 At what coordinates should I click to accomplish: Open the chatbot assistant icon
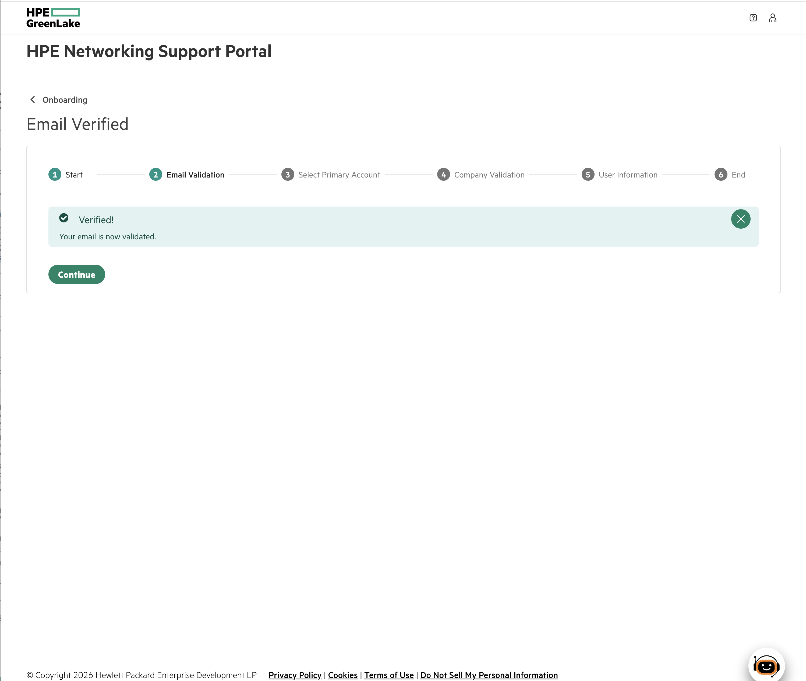(x=766, y=666)
